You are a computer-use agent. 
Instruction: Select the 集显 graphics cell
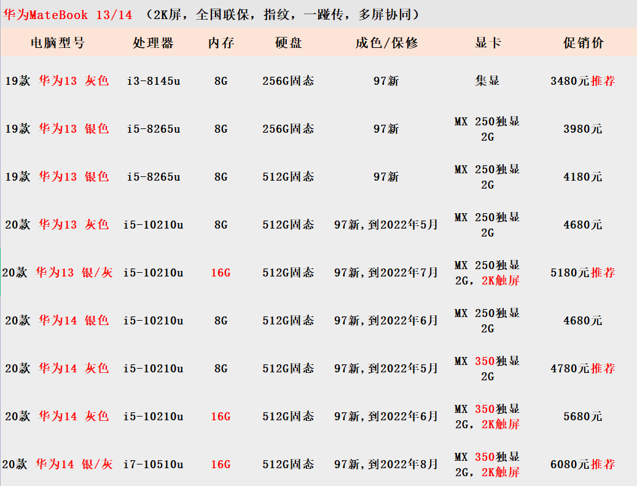coord(487,80)
